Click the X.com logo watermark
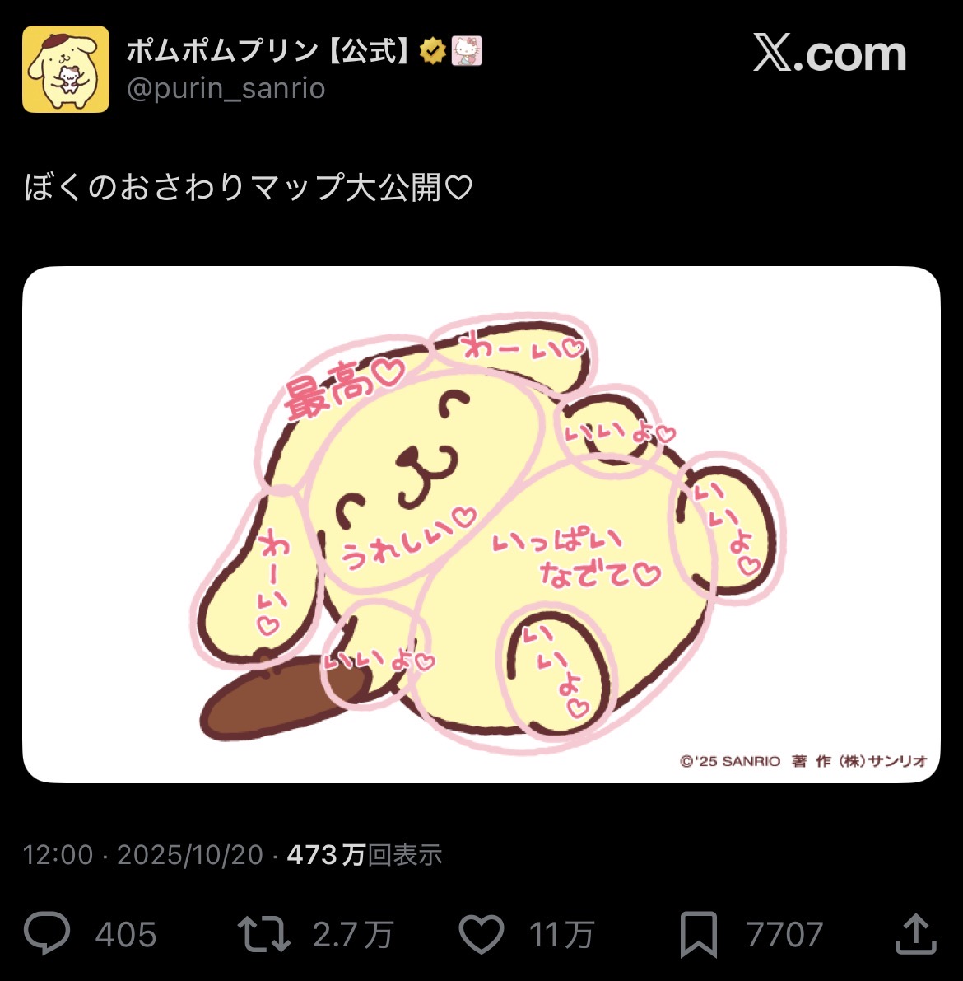 point(830,54)
